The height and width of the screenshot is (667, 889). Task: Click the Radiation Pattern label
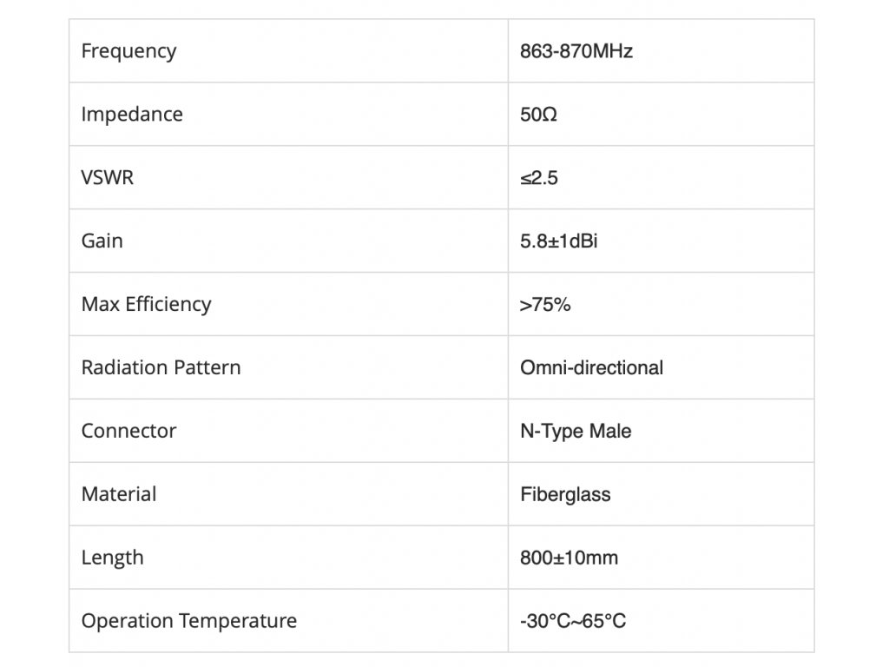(x=161, y=367)
